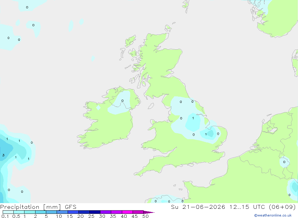Click the date '21-06-2026' text
This screenshot has width=298, height=218.
204,207
